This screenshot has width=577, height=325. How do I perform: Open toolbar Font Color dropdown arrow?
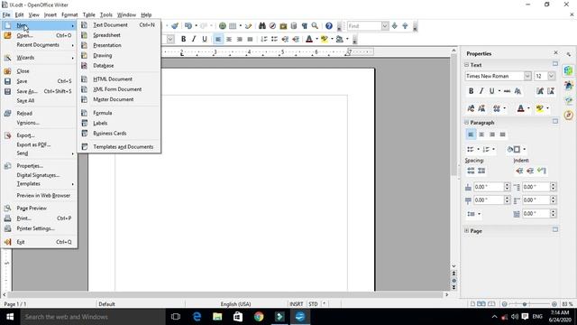point(316,39)
